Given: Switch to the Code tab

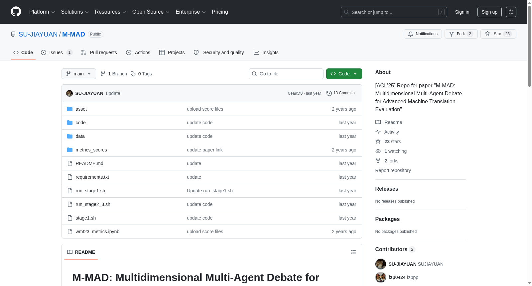Looking at the screenshot, I should 23,52.
